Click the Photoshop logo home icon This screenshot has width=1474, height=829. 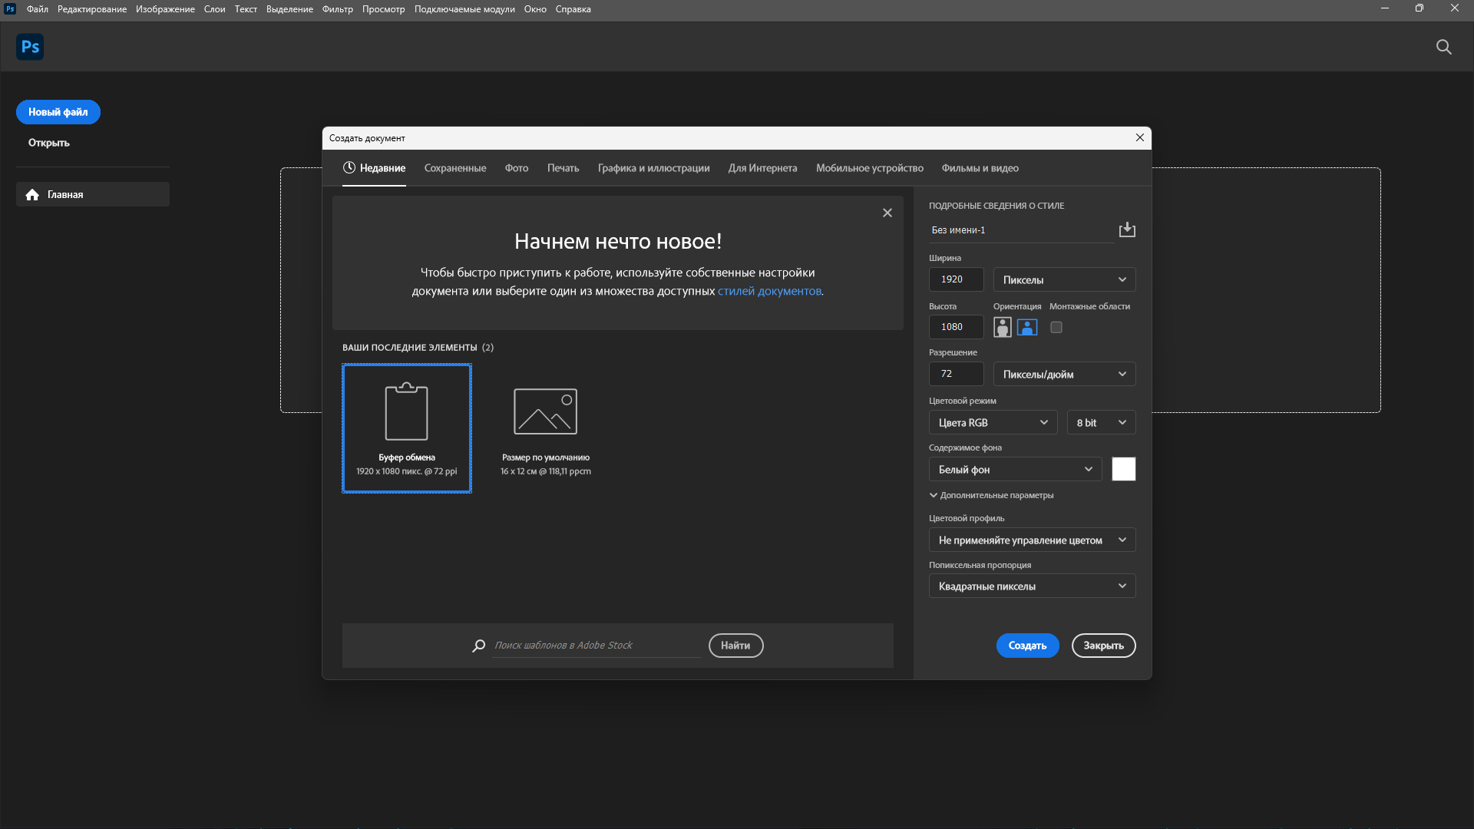(x=30, y=47)
